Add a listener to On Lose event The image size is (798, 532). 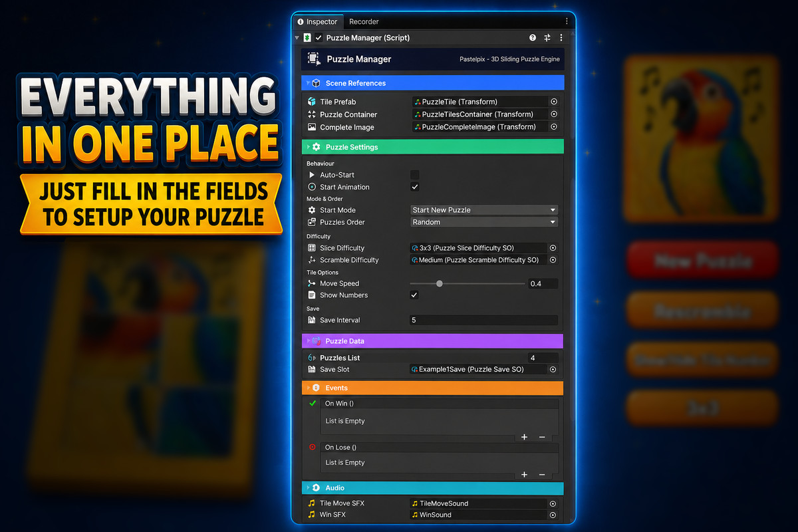click(x=524, y=475)
